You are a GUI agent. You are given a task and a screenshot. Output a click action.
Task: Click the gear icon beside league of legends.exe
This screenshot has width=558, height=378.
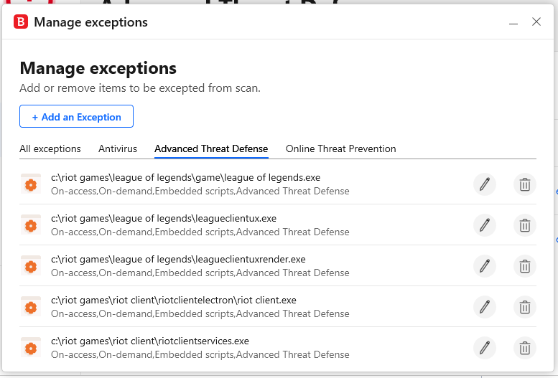pos(31,184)
